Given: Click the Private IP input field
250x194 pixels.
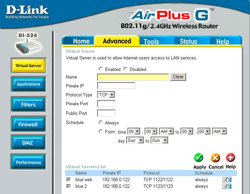Looking at the screenshot, I should [116, 86].
